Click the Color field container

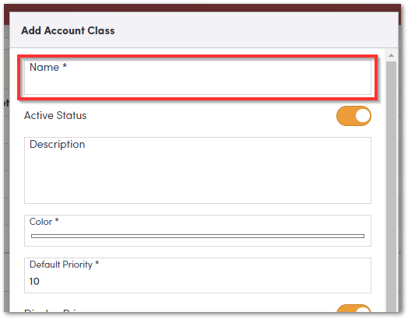(x=198, y=230)
